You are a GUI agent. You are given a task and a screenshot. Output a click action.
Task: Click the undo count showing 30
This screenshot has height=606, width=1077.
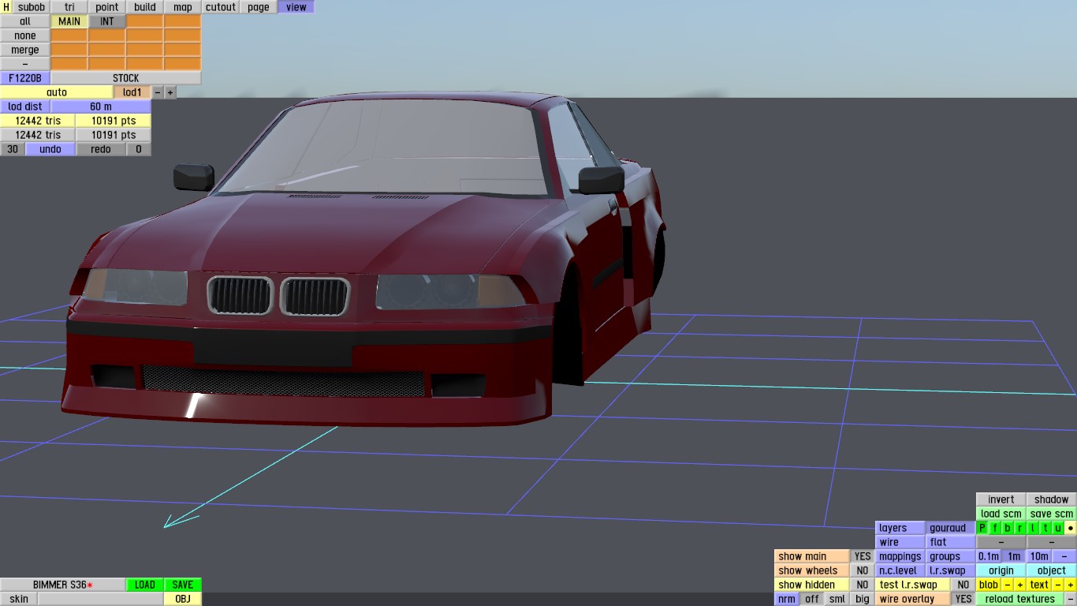(x=13, y=149)
